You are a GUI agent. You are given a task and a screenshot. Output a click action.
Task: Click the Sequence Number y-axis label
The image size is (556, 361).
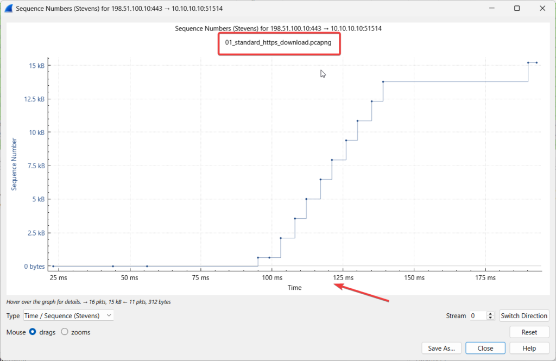(15, 164)
